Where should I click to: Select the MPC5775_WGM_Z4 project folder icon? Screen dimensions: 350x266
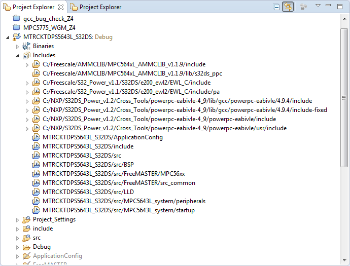coord(17,27)
